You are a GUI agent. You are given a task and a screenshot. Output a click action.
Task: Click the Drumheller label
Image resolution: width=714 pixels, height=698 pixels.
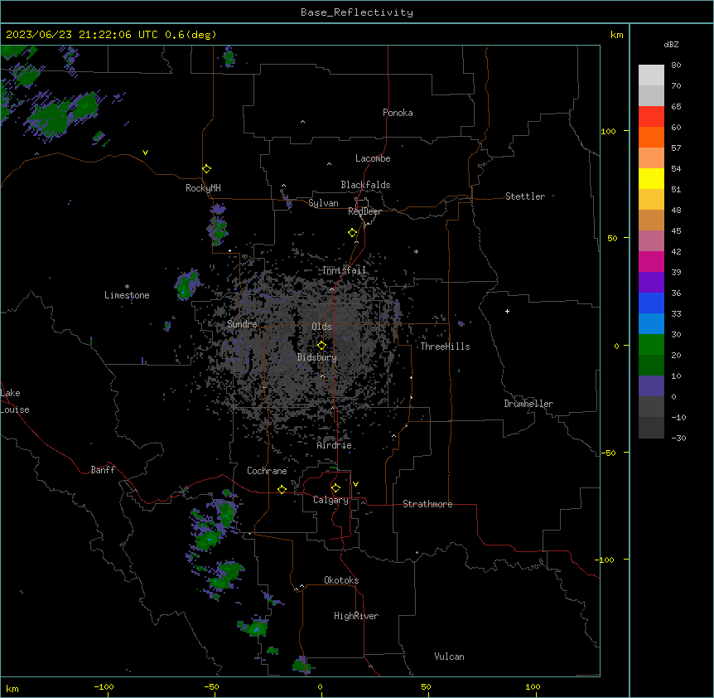coord(528,404)
